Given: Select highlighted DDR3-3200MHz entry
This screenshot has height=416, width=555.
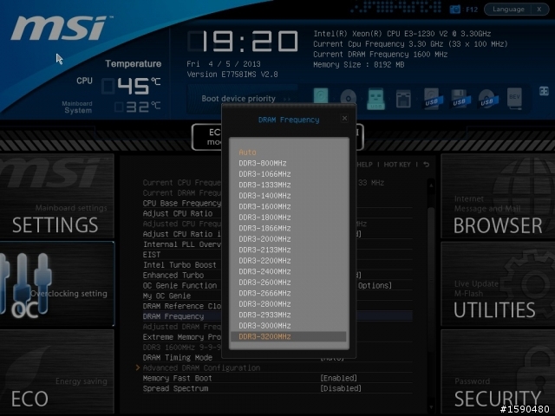Looking at the screenshot, I should [288, 336].
